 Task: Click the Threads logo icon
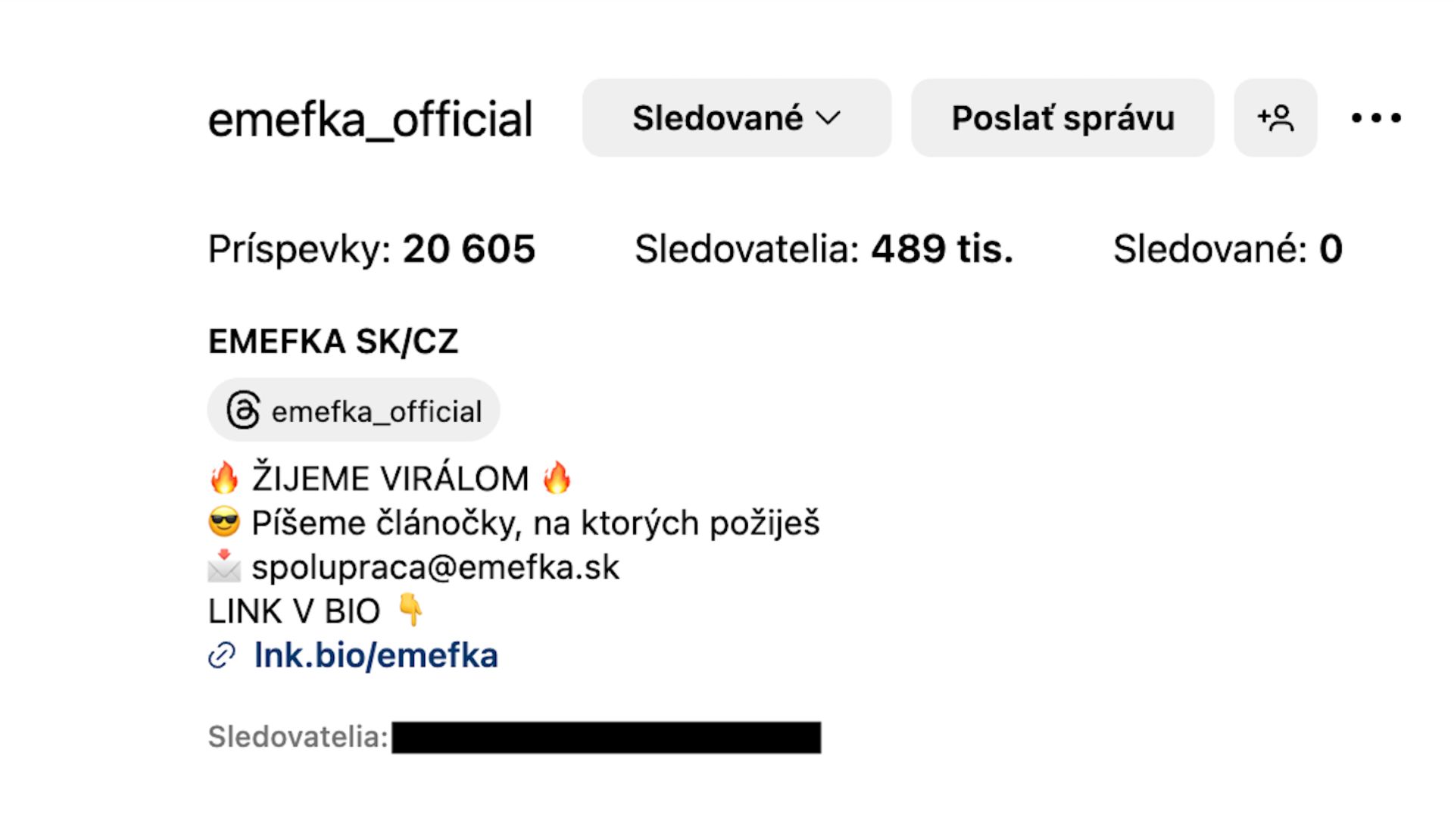coord(243,411)
